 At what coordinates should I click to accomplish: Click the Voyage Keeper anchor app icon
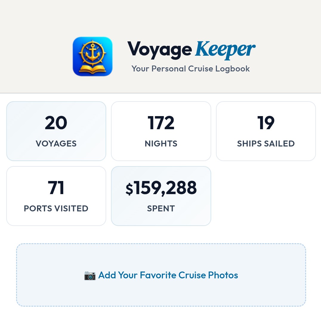(92, 56)
